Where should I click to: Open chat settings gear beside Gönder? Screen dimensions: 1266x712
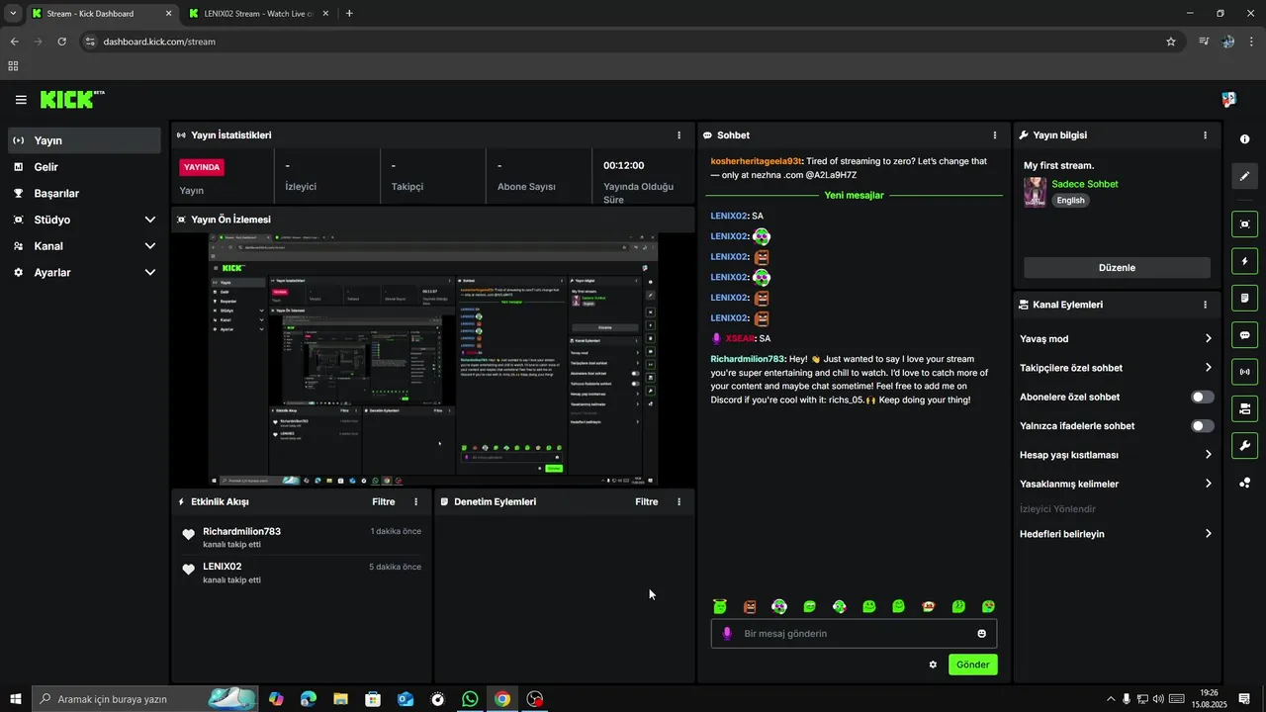933,665
